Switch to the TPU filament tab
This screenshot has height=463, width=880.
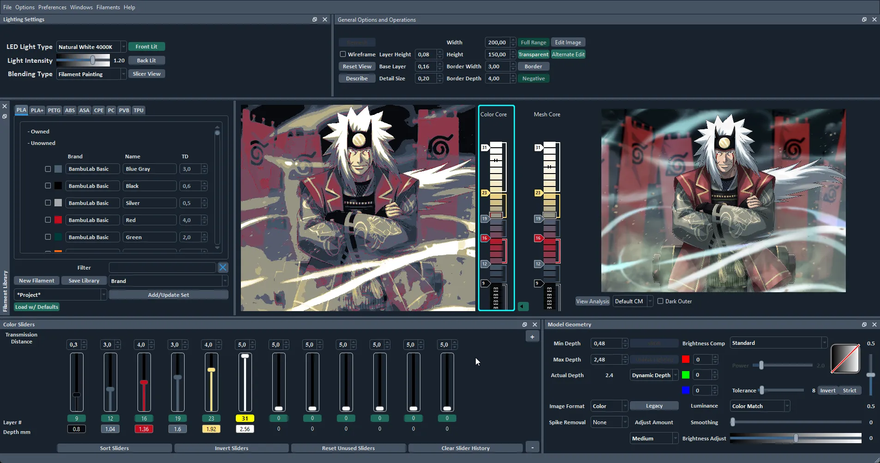138,110
